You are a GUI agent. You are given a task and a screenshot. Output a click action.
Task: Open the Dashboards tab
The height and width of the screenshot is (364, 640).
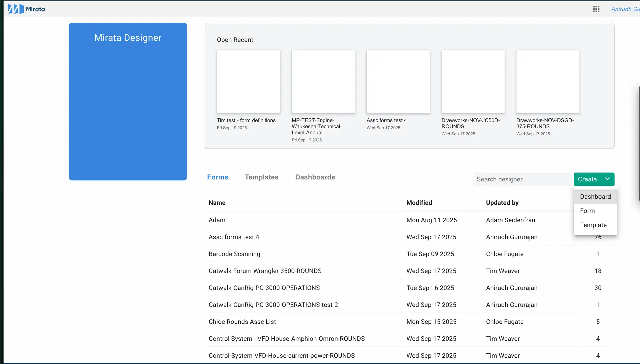click(315, 177)
